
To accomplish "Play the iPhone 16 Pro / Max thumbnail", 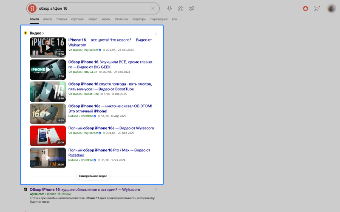I will (x=48, y=158).
